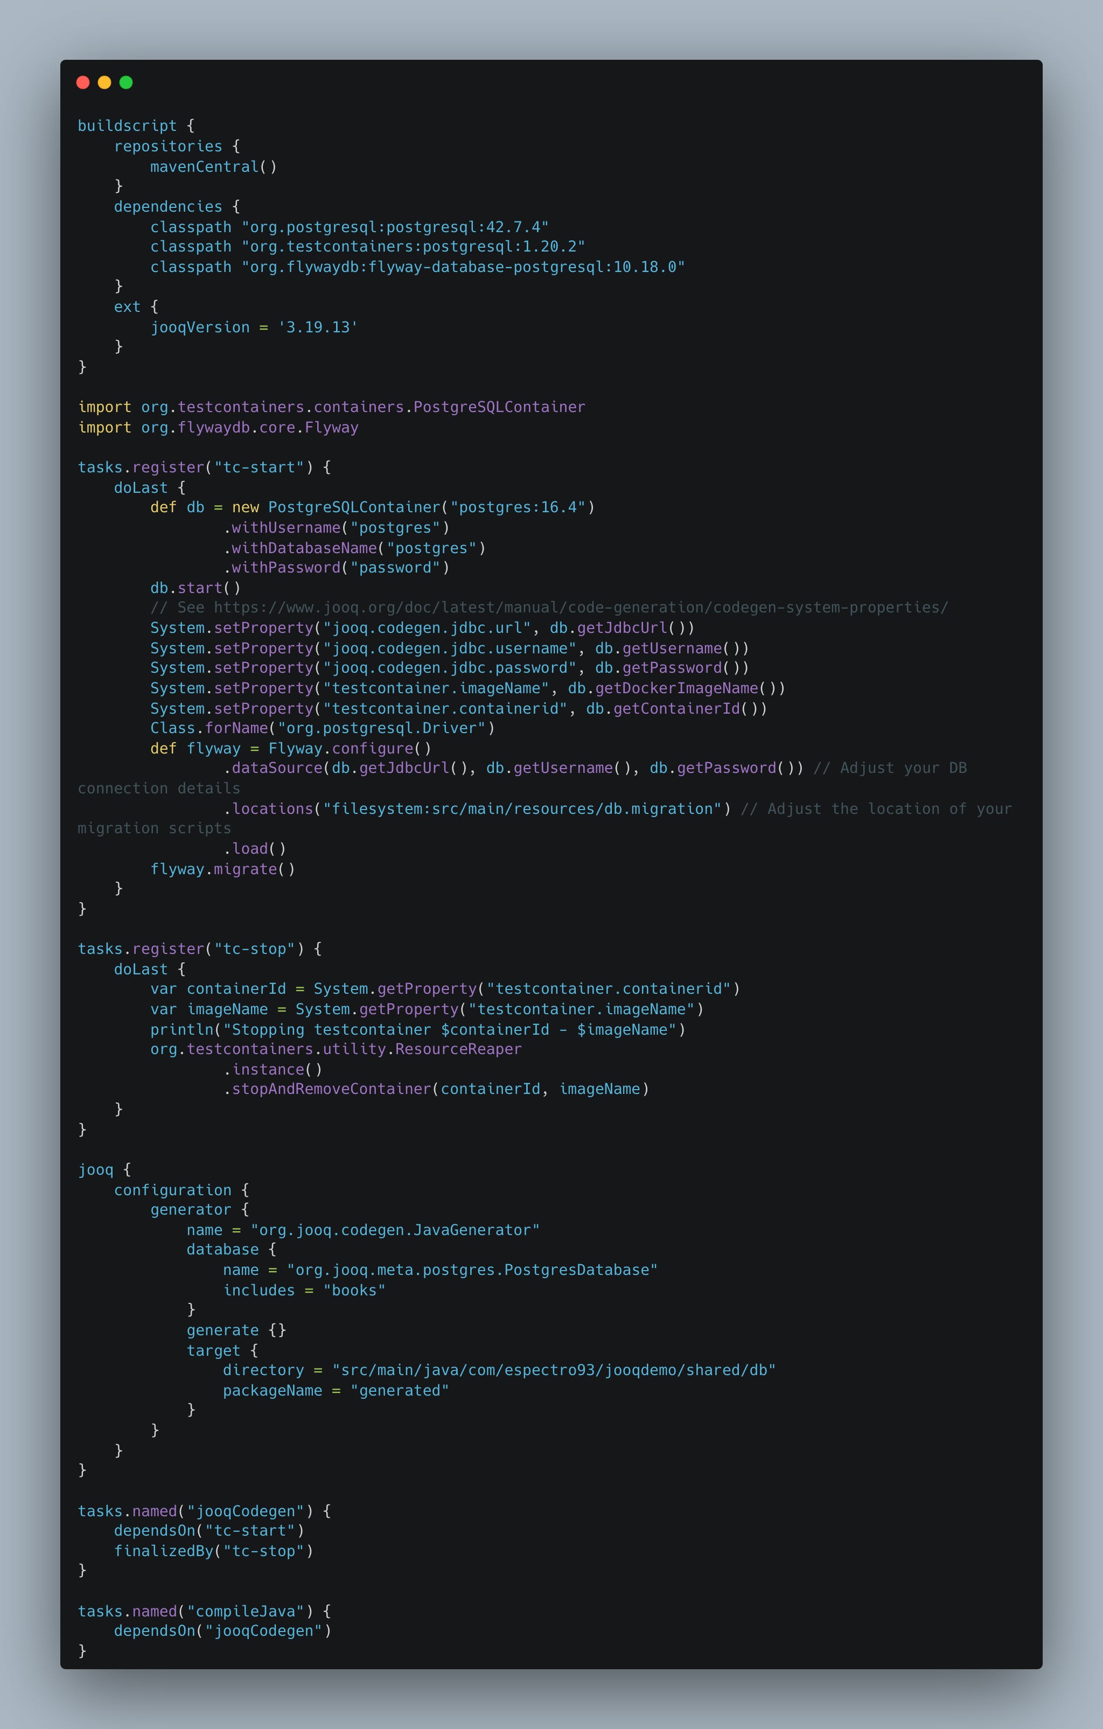Click the stopAndRemoveContainer method call
Image resolution: width=1103 pixels, height=1729 pixels.
[x=331, y=1089]
